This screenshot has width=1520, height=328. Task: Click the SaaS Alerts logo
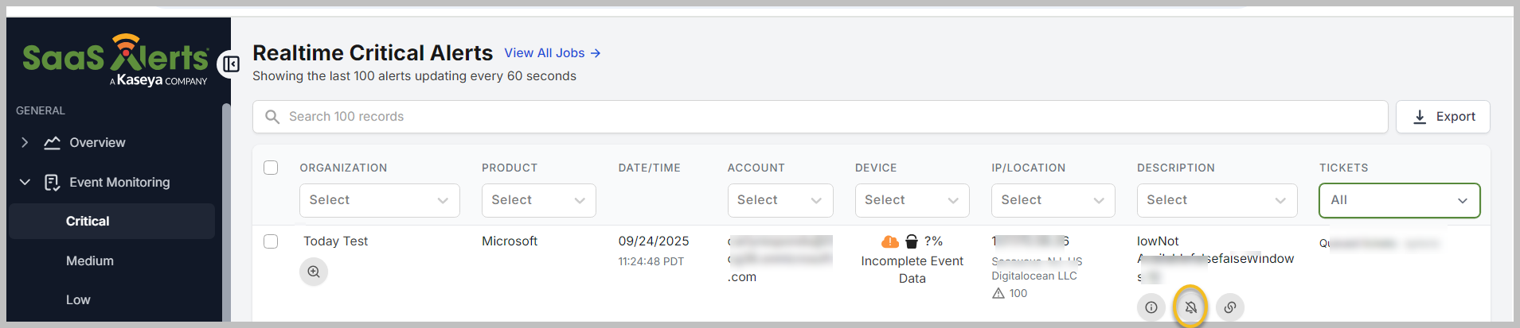pyautogui.click(x=115, y=60)
